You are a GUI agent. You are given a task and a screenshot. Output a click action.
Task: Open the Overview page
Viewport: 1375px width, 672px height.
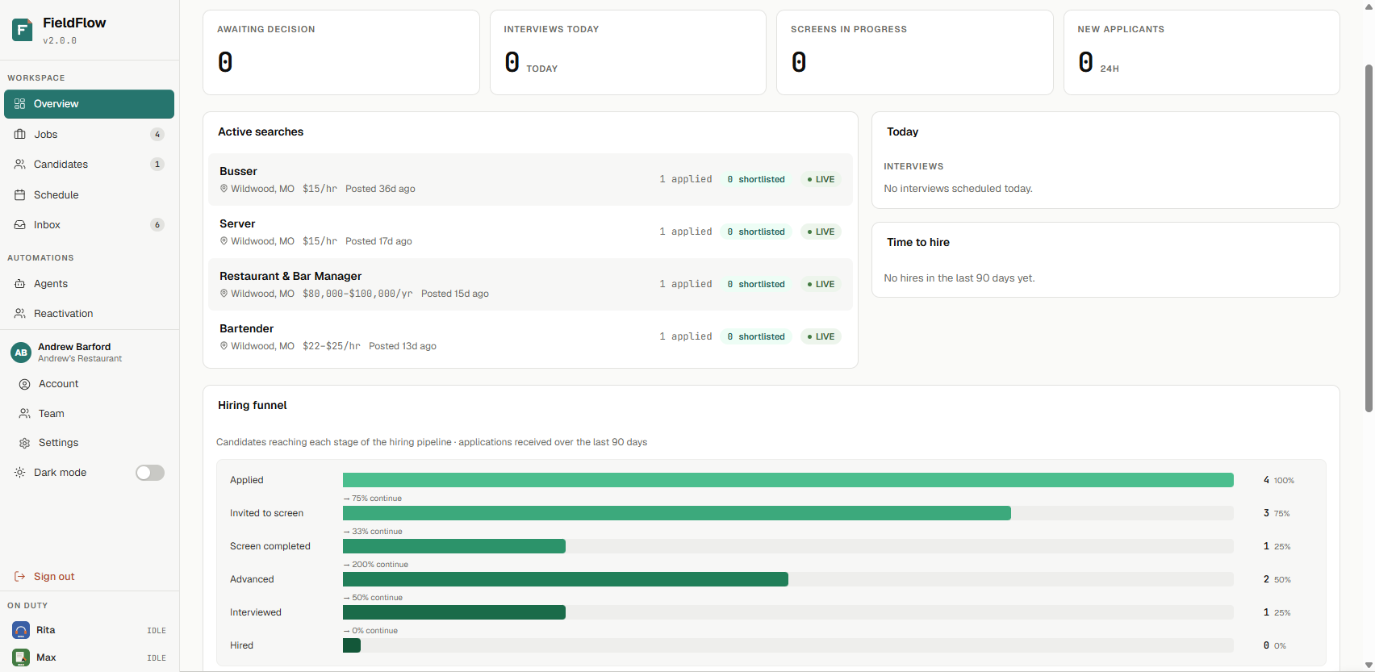pyautogui.click(x=89, y=104)
